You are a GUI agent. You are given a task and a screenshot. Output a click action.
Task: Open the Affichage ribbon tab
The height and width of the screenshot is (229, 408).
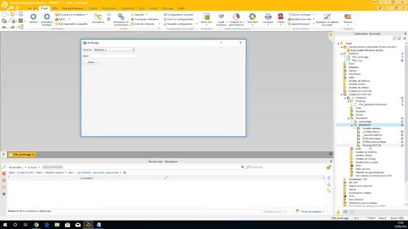click(x=168, y=8)
